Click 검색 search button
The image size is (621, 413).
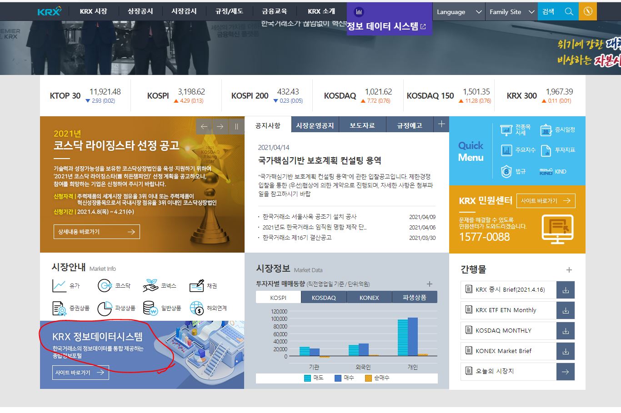click(548, 12)
